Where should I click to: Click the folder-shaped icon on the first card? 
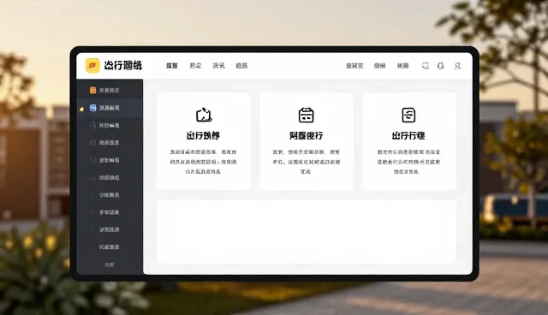(x=204, y=115)
